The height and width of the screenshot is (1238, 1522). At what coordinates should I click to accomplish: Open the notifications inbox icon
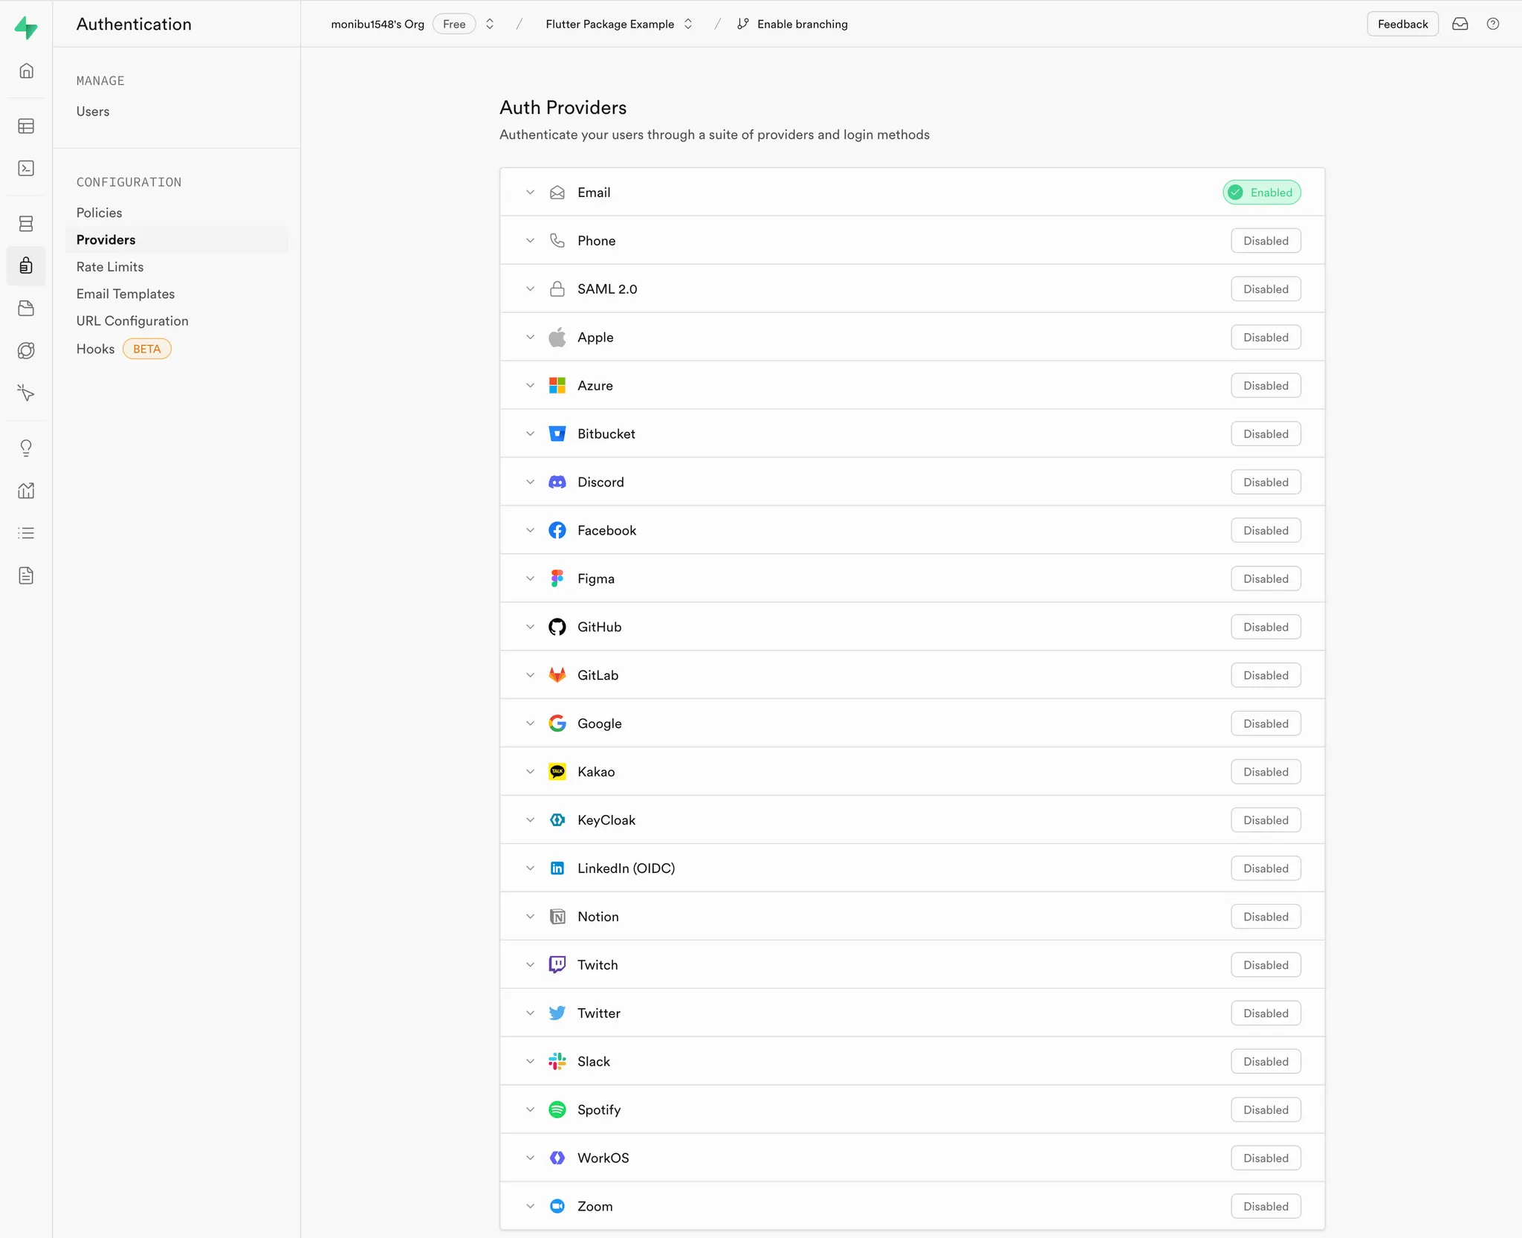coord(1460,24)
